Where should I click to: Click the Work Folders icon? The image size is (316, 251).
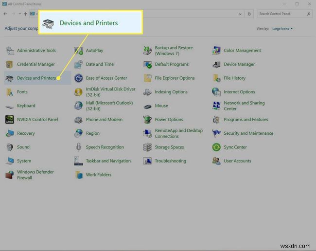(79, 175)
